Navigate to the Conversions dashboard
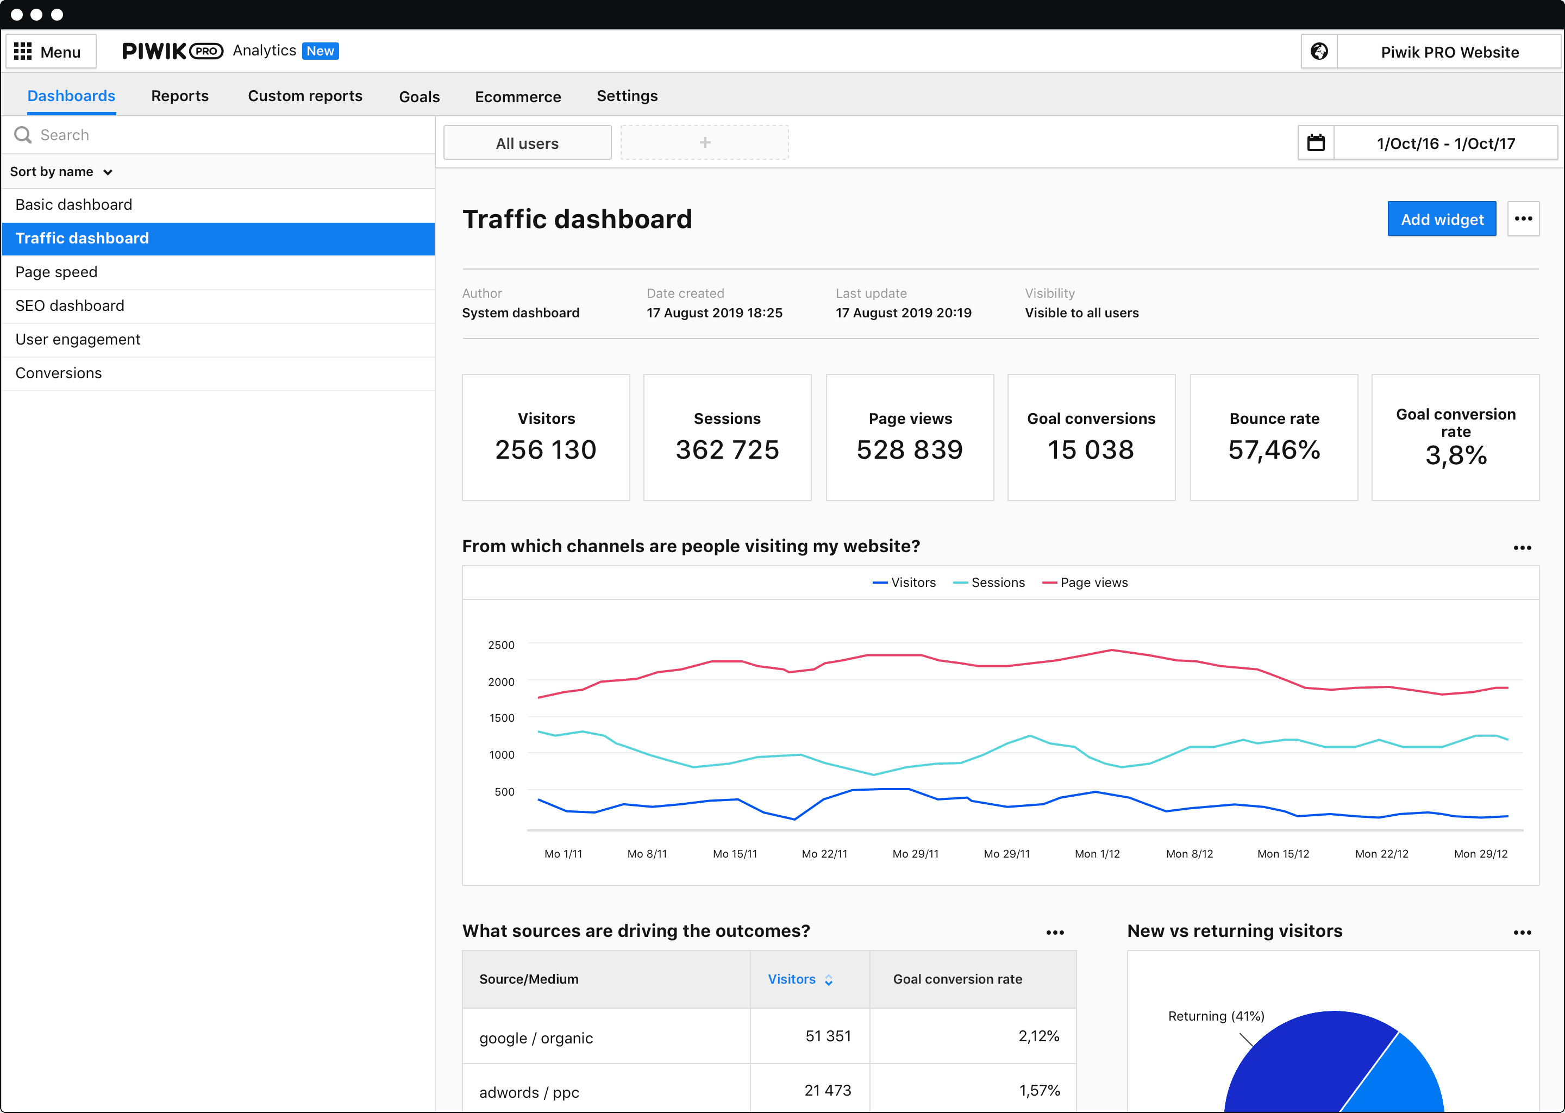Viewport: 1565px width, 1113px height. point(59,372)
